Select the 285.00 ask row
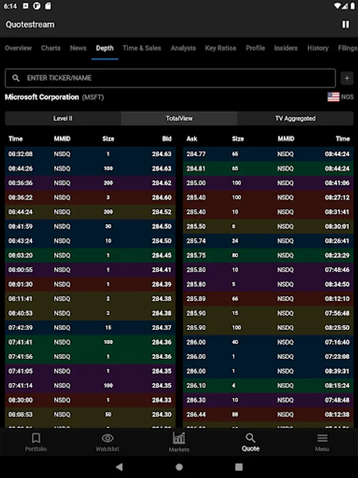Viewport: 358px width, 478px height. 268,183
